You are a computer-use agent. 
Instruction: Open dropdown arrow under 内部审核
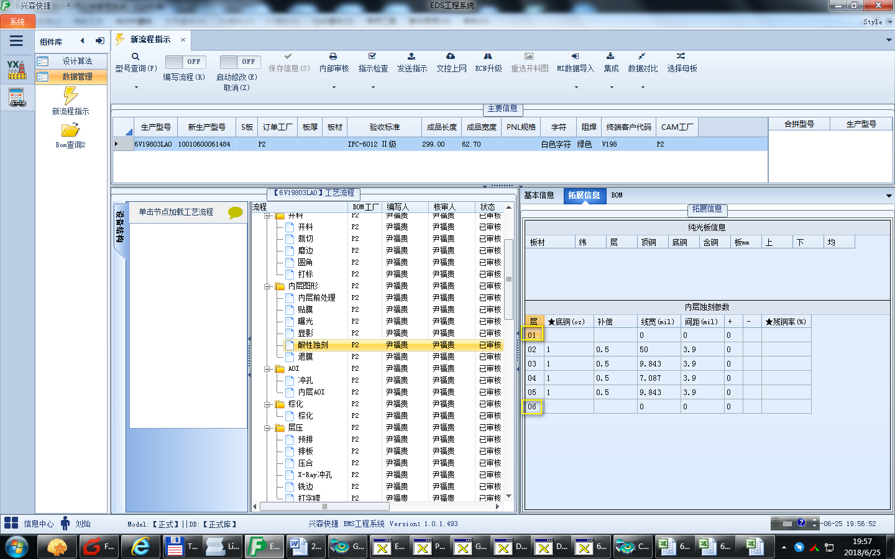coord(334,88)
